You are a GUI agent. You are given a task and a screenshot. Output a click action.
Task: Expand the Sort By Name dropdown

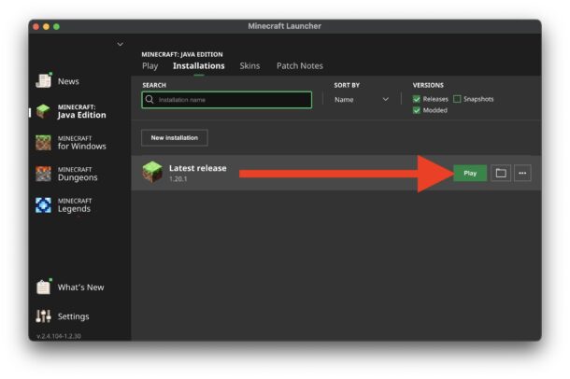[x=362, y=99]
